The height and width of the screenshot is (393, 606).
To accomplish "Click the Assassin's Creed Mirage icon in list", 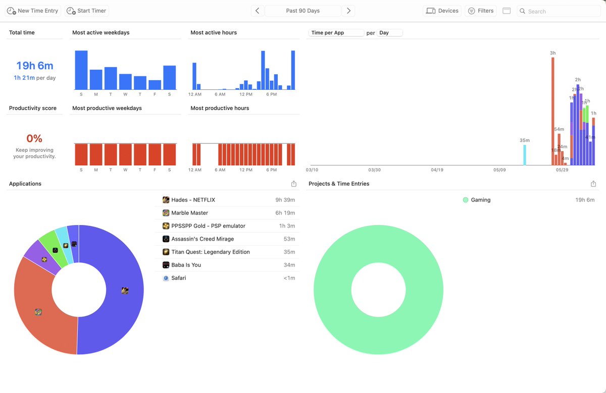I will 166,239.
